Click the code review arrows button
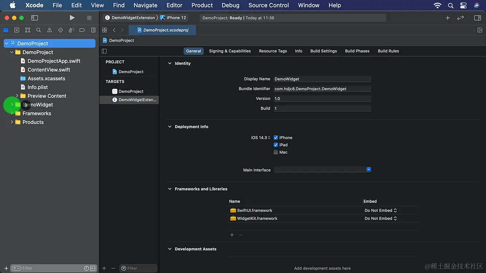Viewport: 486px width, 273px height. 460,18
